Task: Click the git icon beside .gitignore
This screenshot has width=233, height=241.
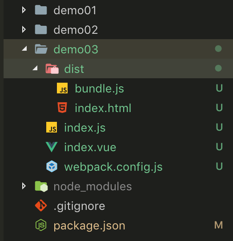Action: pos(41,205)
